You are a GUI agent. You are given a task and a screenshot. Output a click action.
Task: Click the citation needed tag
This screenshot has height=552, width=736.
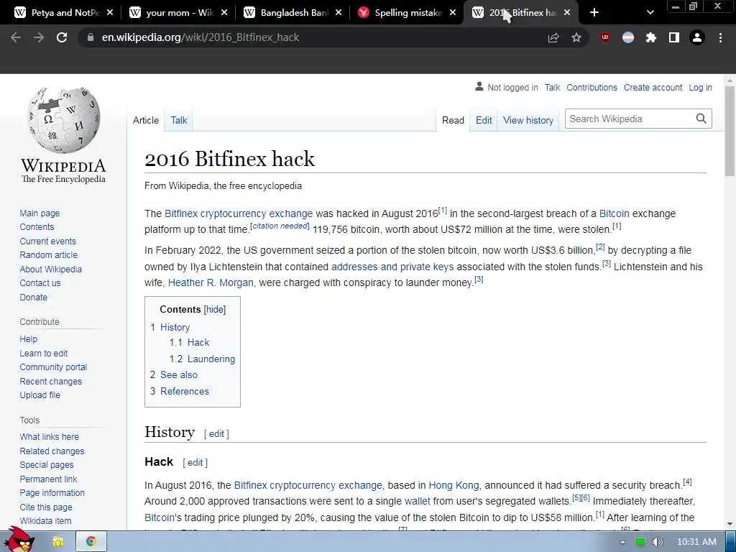click(280, 226)
